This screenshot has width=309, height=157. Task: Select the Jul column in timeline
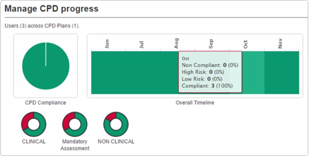pos(143,73)
